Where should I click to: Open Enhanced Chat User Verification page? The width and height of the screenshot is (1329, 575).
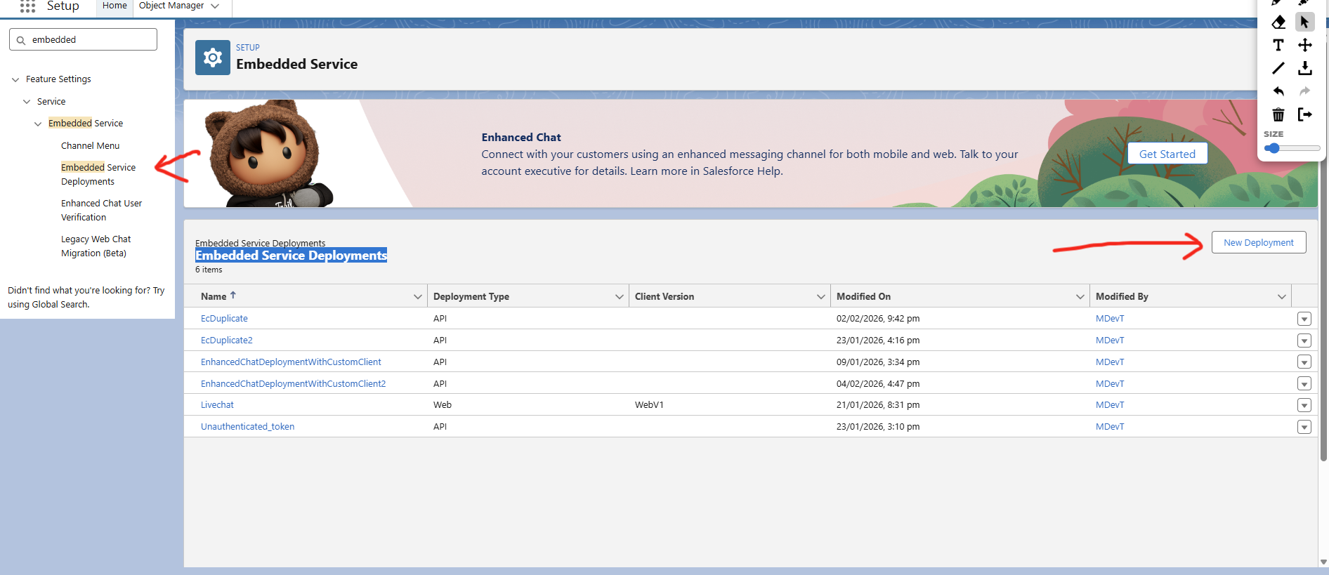(102, 211)
